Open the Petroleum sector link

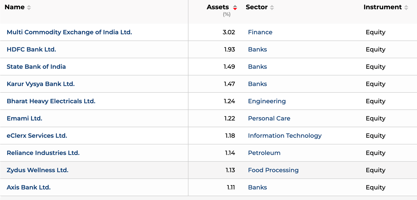264,153
